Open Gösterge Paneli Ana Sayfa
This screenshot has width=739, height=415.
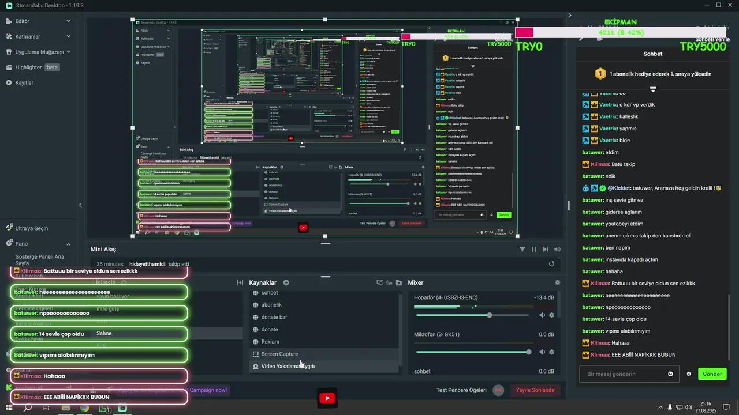pyautogui.click(x=40, y=260)
